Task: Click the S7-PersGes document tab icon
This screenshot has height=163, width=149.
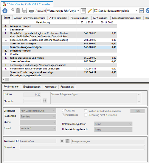Action: pyautogui.click(x=4, y=4)
